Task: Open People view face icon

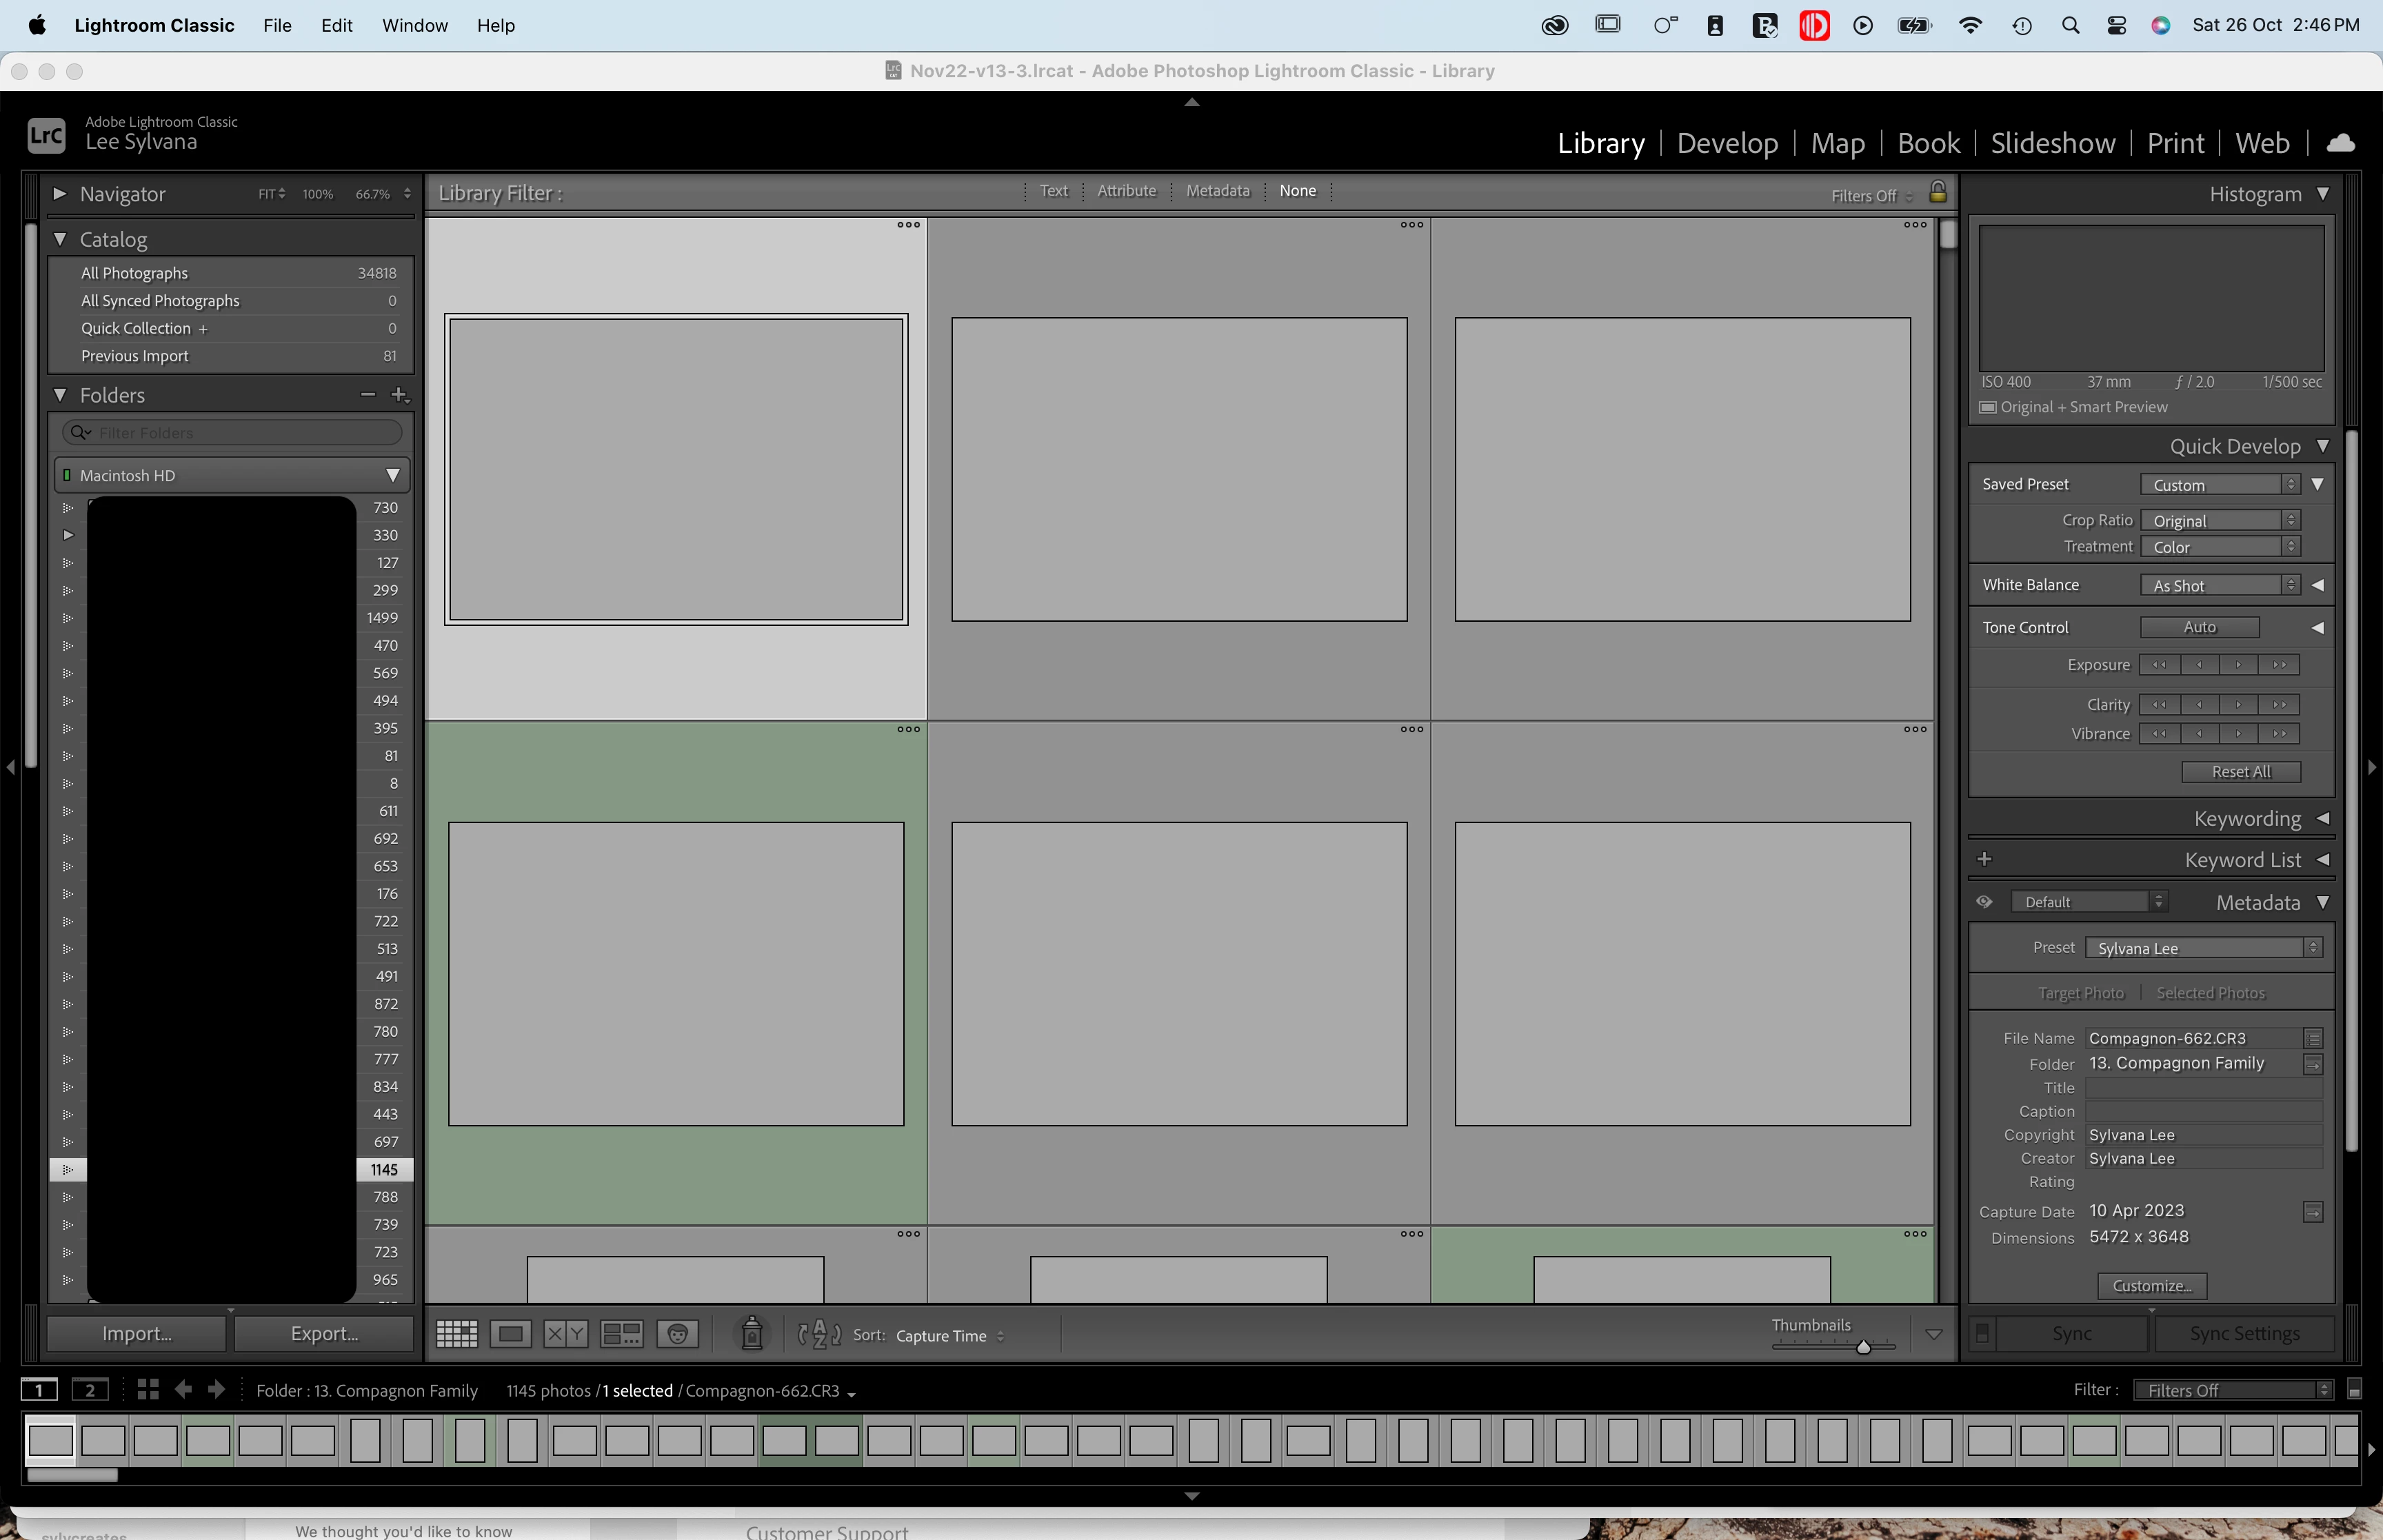Action: (677, 1334)
